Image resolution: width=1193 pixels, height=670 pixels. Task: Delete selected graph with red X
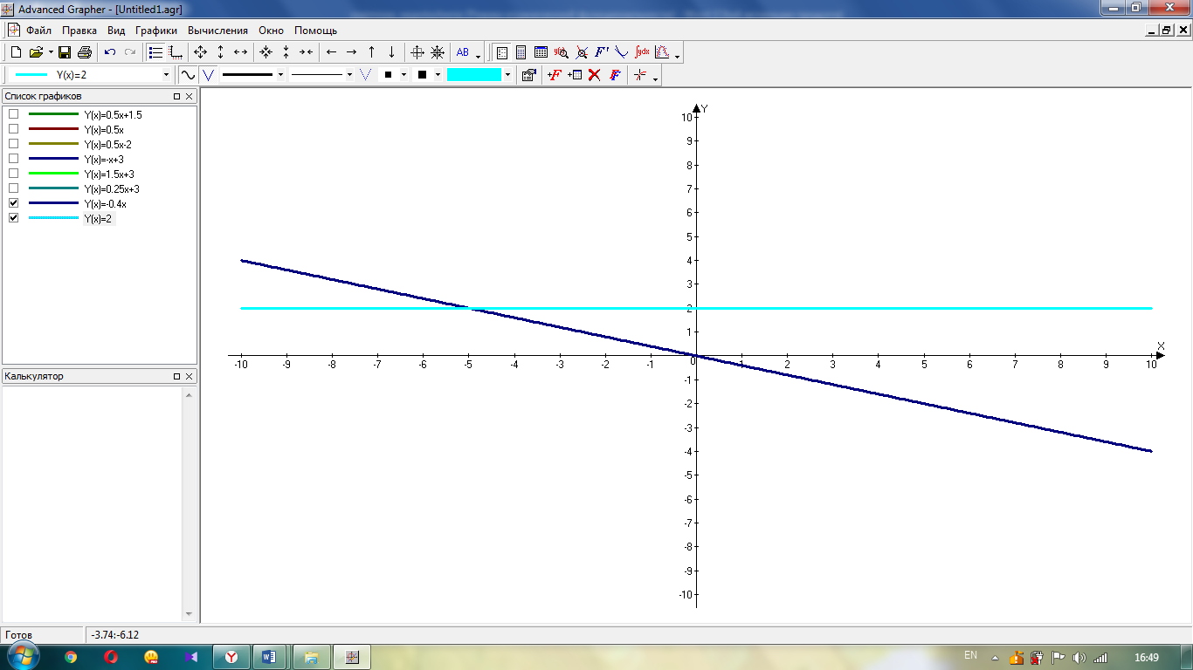(x=595, y=75)
